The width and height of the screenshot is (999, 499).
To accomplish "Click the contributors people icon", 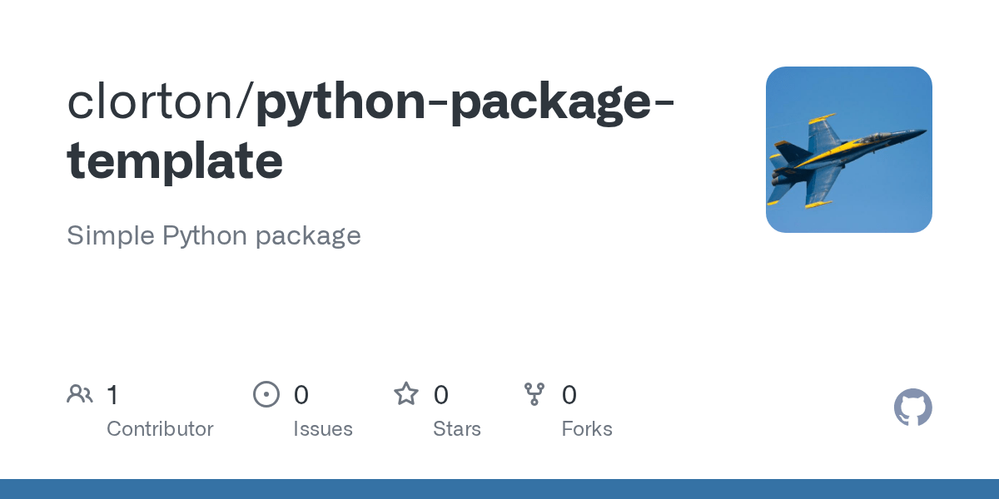I will click(80, 393).
